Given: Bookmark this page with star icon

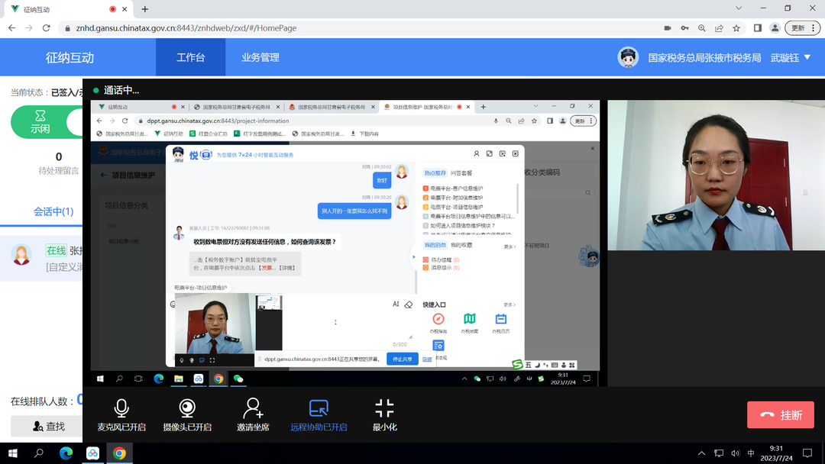Looking at the screenshot, I should pyautogui.click(x=736, y=28).
